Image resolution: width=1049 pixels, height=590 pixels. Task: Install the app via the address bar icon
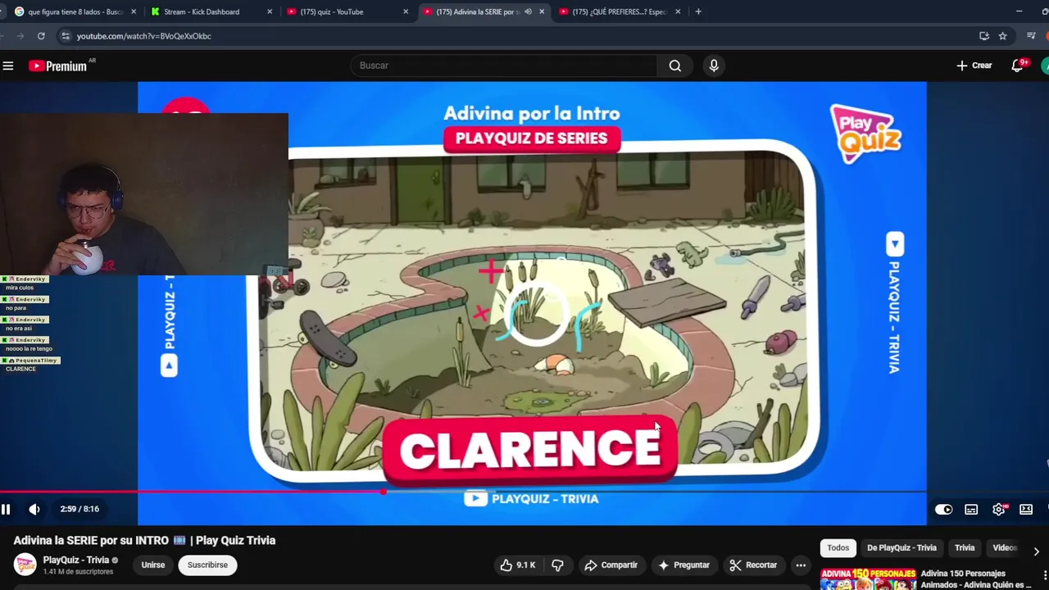(x=984, y=36)
